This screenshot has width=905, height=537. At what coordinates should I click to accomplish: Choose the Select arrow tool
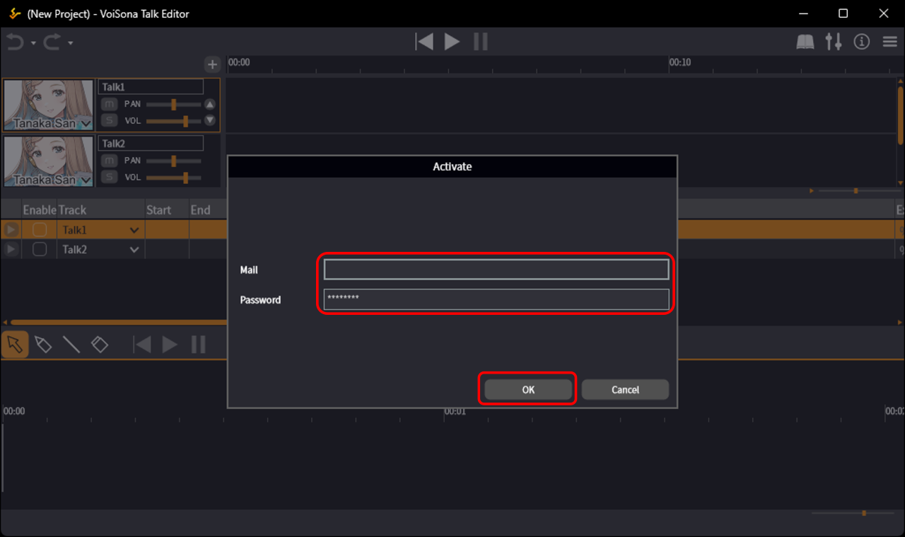pos(15,345)
